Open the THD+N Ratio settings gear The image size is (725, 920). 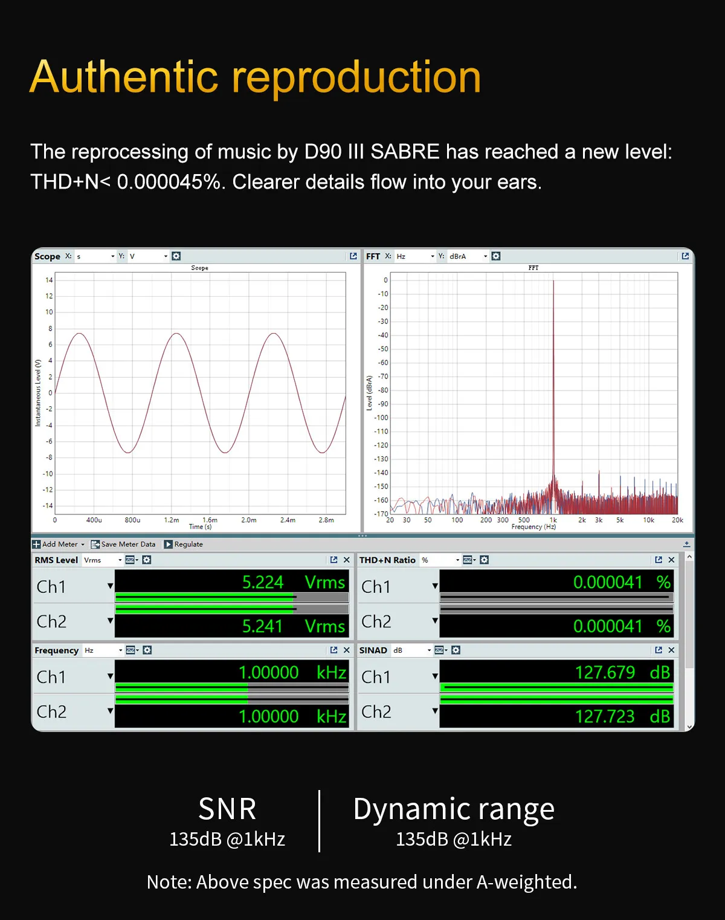tap(485, 560)
